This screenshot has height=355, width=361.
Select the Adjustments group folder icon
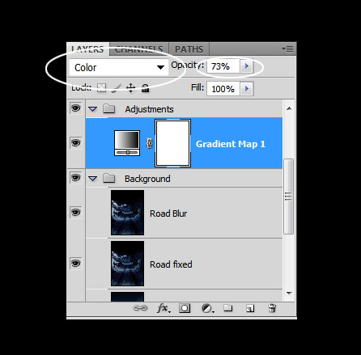(x=108, y=108)
